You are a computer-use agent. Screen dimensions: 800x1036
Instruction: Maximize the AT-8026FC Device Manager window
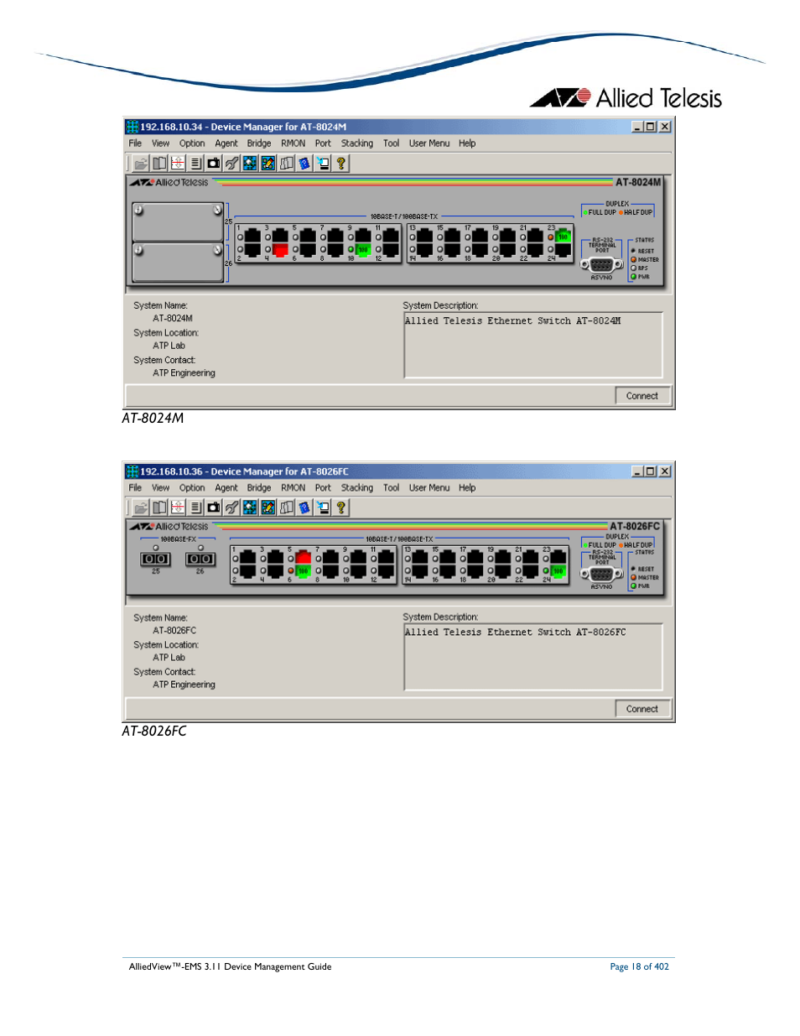(x=651, y=471)
